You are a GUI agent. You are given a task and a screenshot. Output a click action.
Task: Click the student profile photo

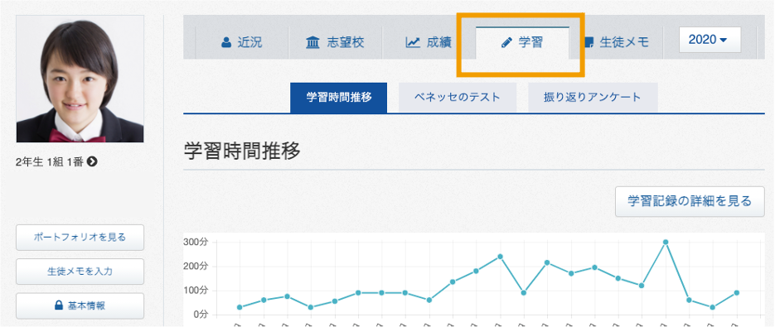pyautogui.click(x=80, y=79)
